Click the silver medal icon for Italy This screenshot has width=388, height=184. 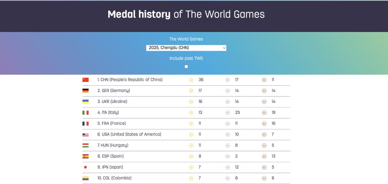tap(228, 113)
